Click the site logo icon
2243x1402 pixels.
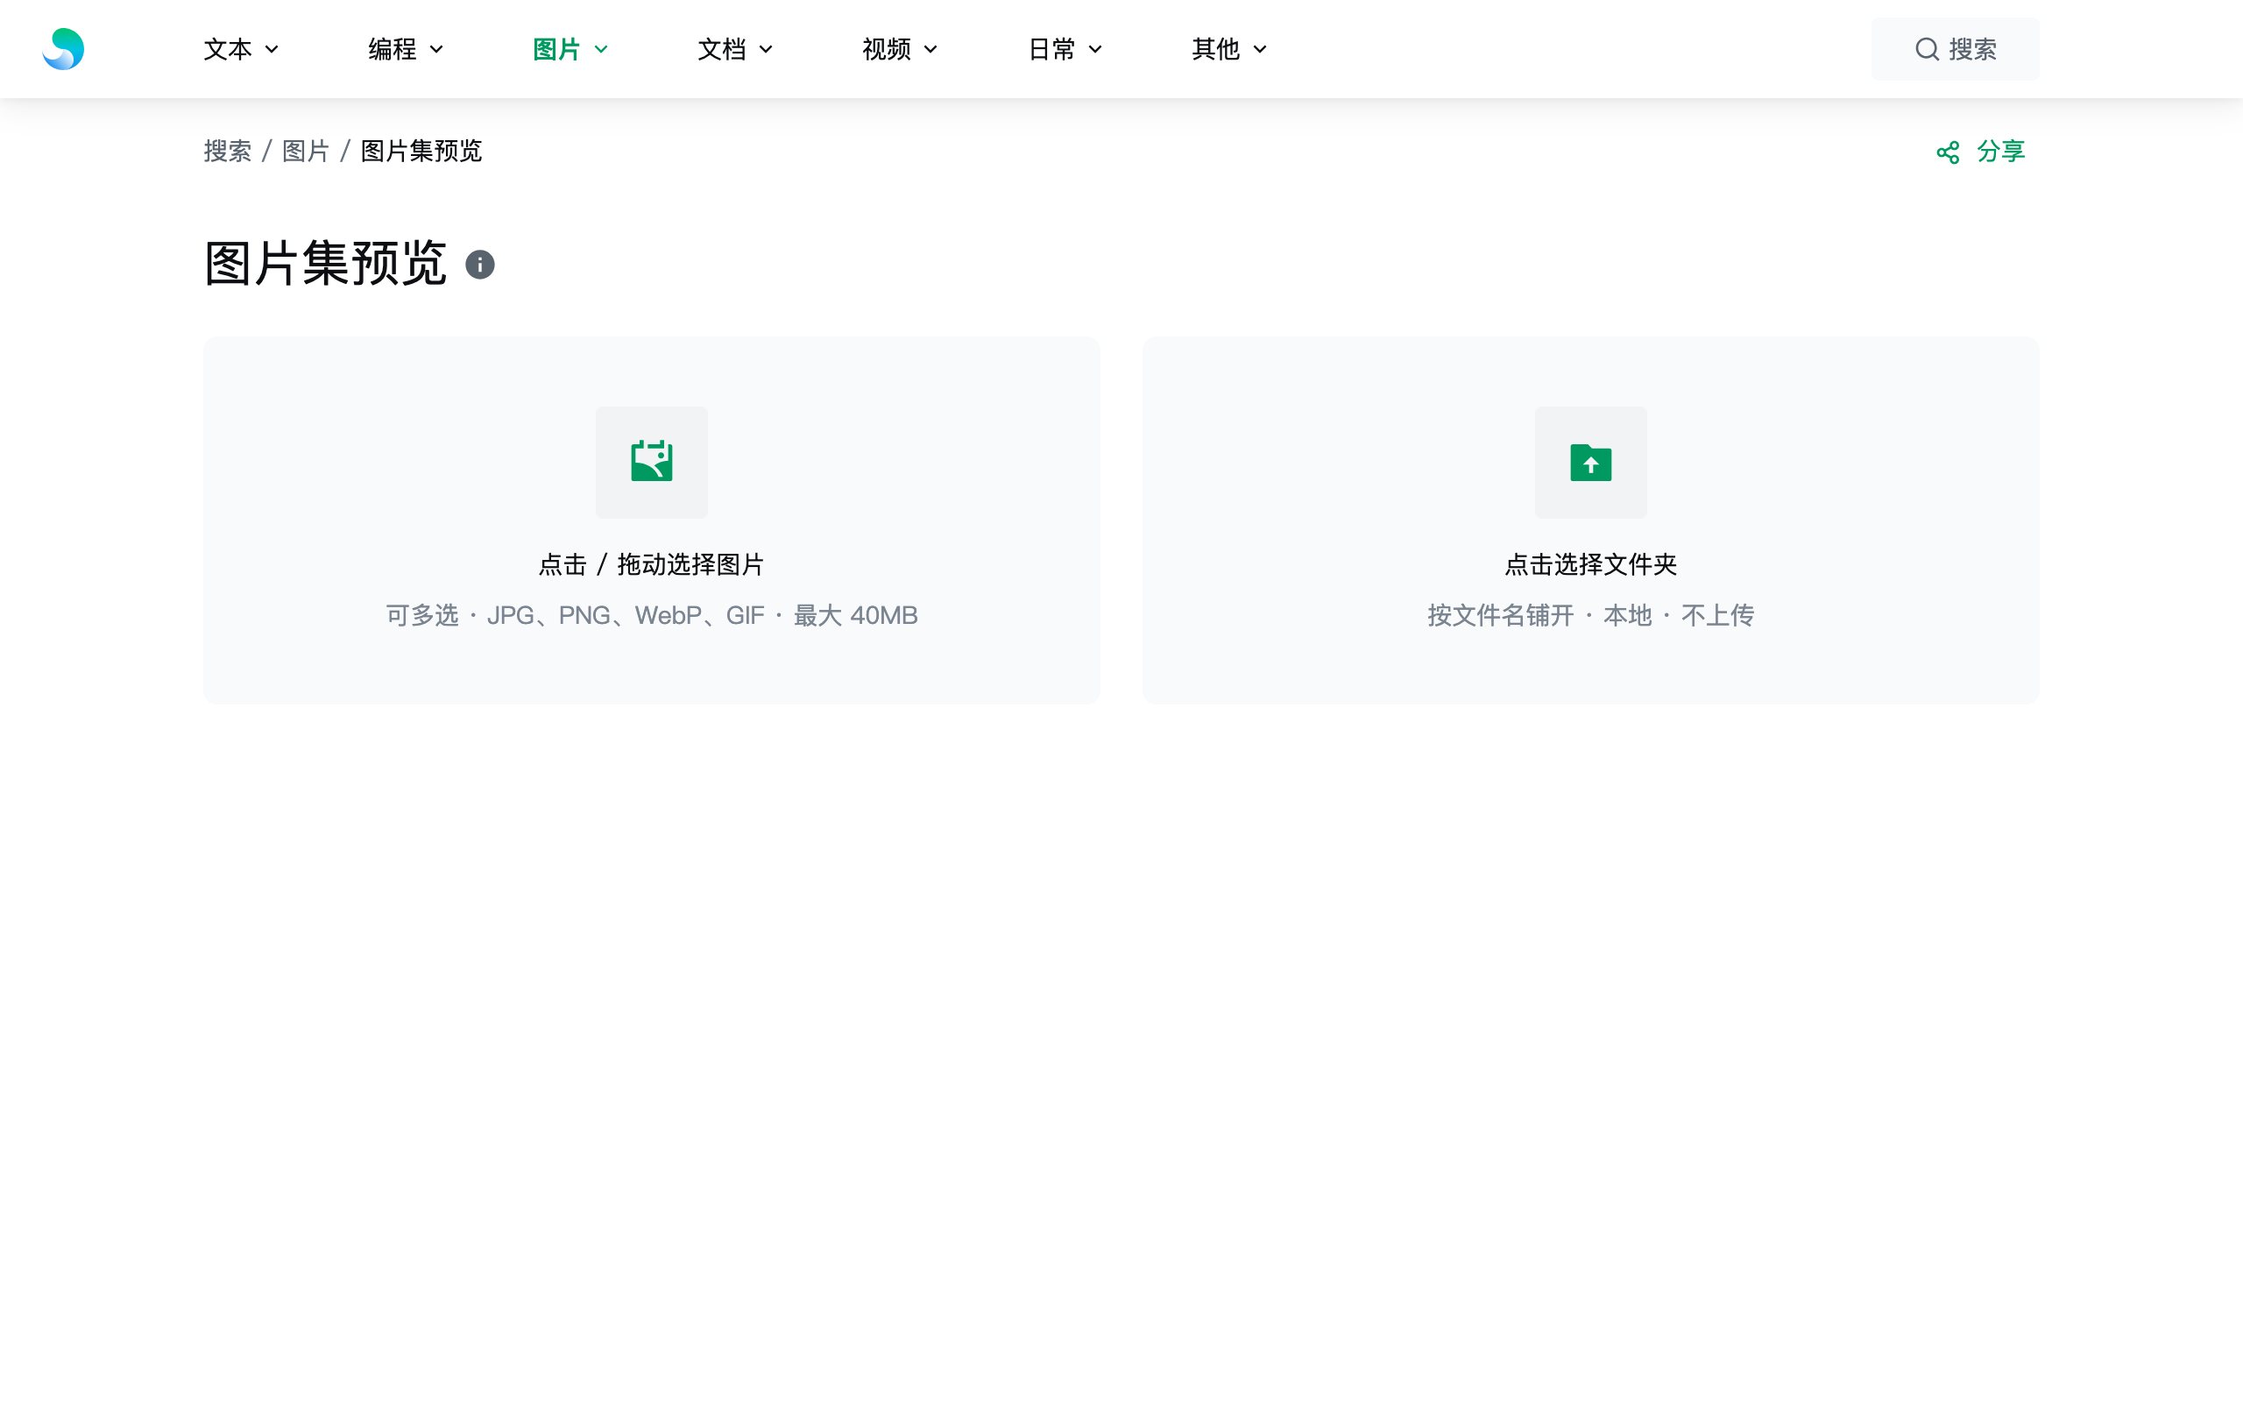point(63,49)
